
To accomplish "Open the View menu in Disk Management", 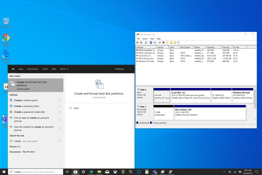I will pos(152,39).
